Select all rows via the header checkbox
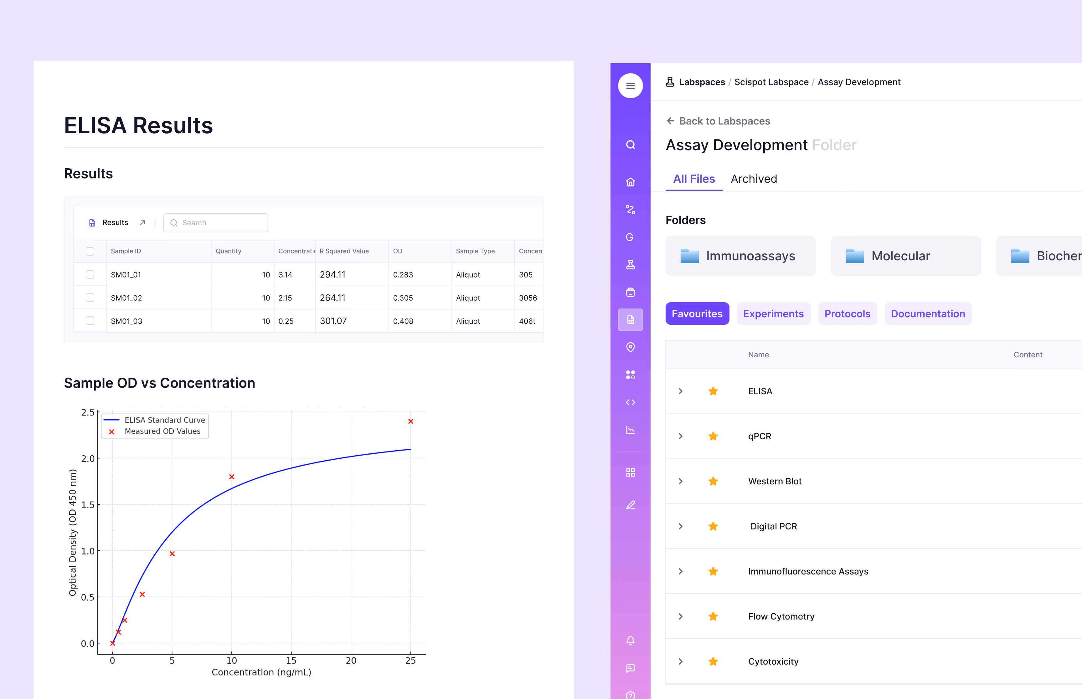Screen dimensions: 1082x699 [x=90, y=251]
